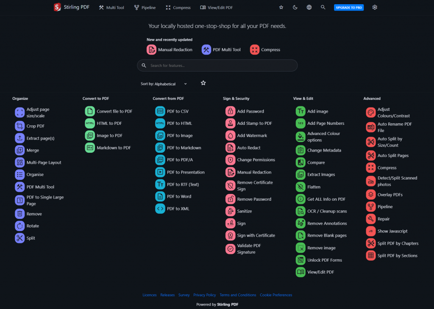Select the Split scissors icon in Organize
434x309 pixels.
pyautogui.click(x=19, y=238)
